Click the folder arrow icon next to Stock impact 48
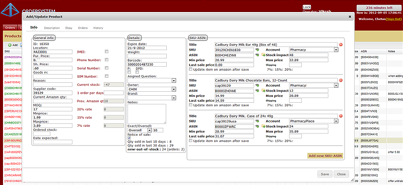 (263, 55)
